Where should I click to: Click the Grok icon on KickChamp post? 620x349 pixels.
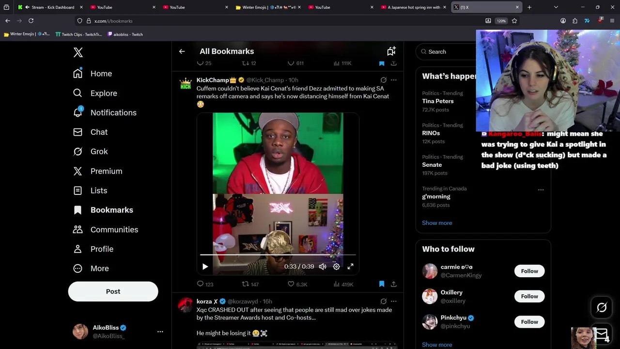click(383, 80)
